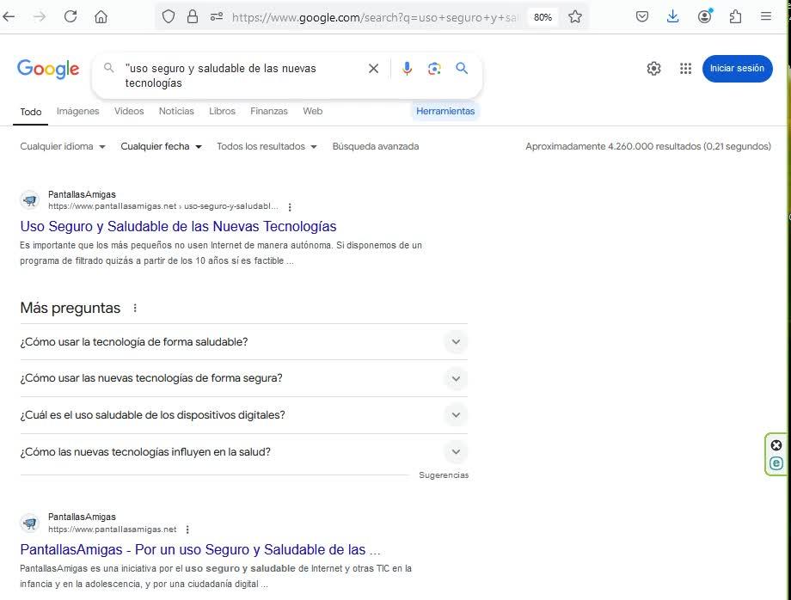Open Más preguntas options menu

135,308
